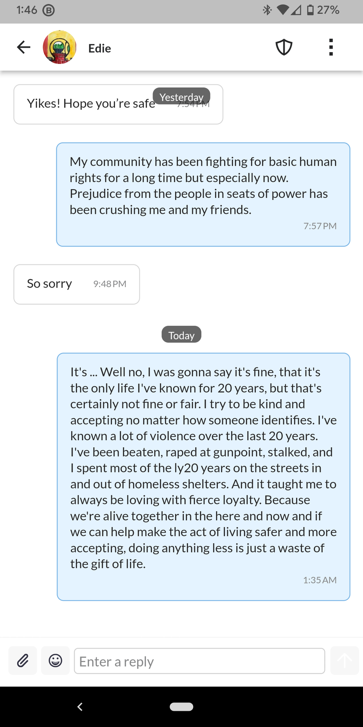Tap the home gesture pill

coord(181,707)
